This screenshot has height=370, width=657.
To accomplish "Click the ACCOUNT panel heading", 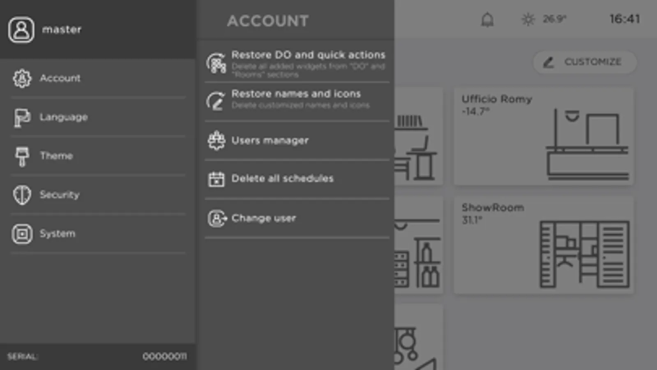I will (268, 21).
